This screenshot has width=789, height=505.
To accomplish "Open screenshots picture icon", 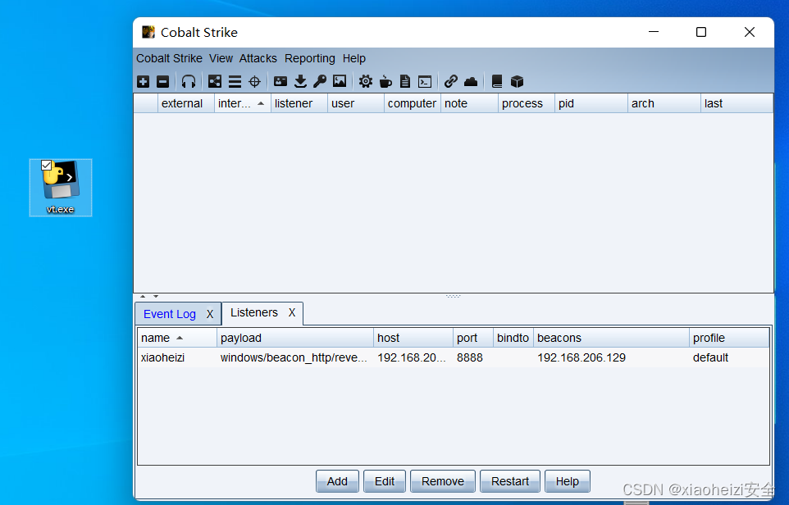I will coord(340,81).
